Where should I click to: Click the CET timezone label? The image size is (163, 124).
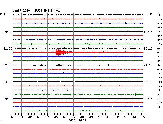pos(3,14)
